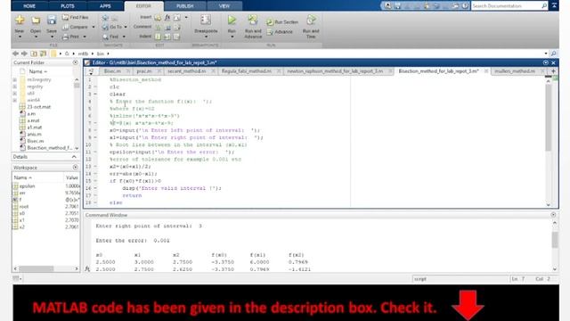Switch to the HOME ribbon tab

coord(29,6)
